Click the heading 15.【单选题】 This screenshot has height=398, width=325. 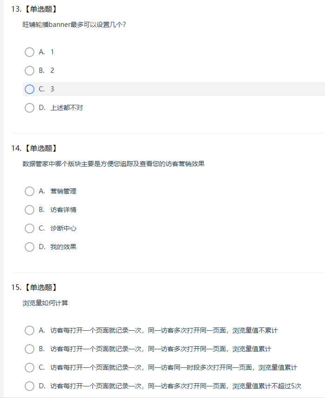(34, 287)
